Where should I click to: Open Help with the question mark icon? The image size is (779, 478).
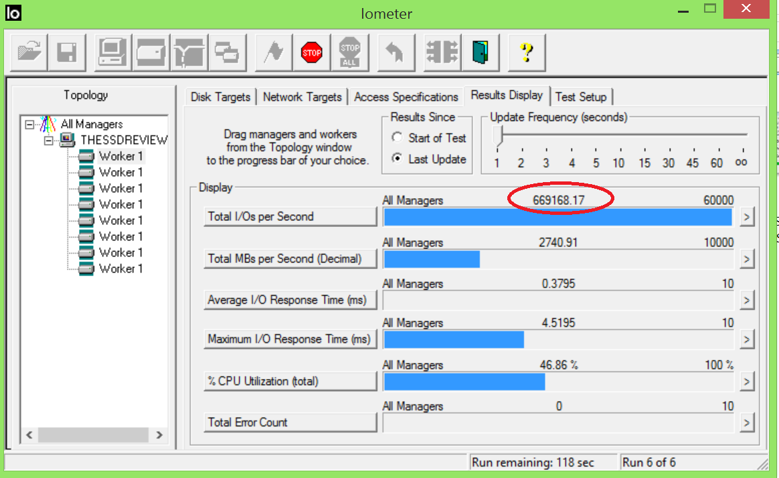(526, 52)
